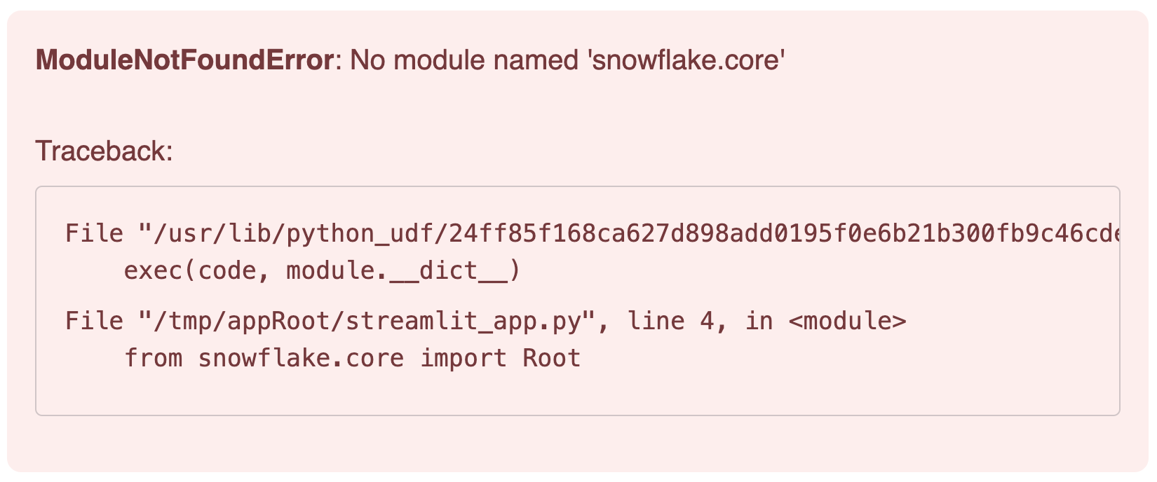Image resolution: width=1157 pixels, height=482 pixels.
Task: Click the 'exec' function call text
Action: (x=154, y=270)
